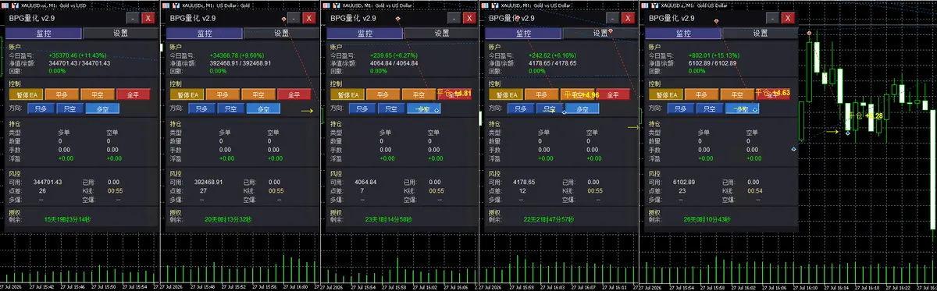Click 平多 in the 4064.84 panel
Image resolution: width=937 pixels, height=291 pixels.
click(383, 94)
